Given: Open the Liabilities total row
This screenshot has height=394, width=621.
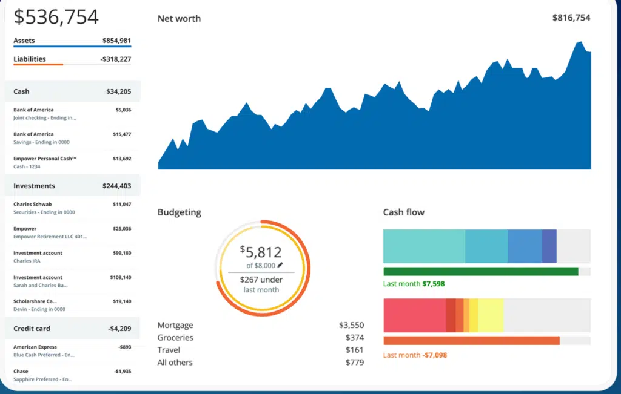Looking at the screenshot, I should tap(72, 59).
